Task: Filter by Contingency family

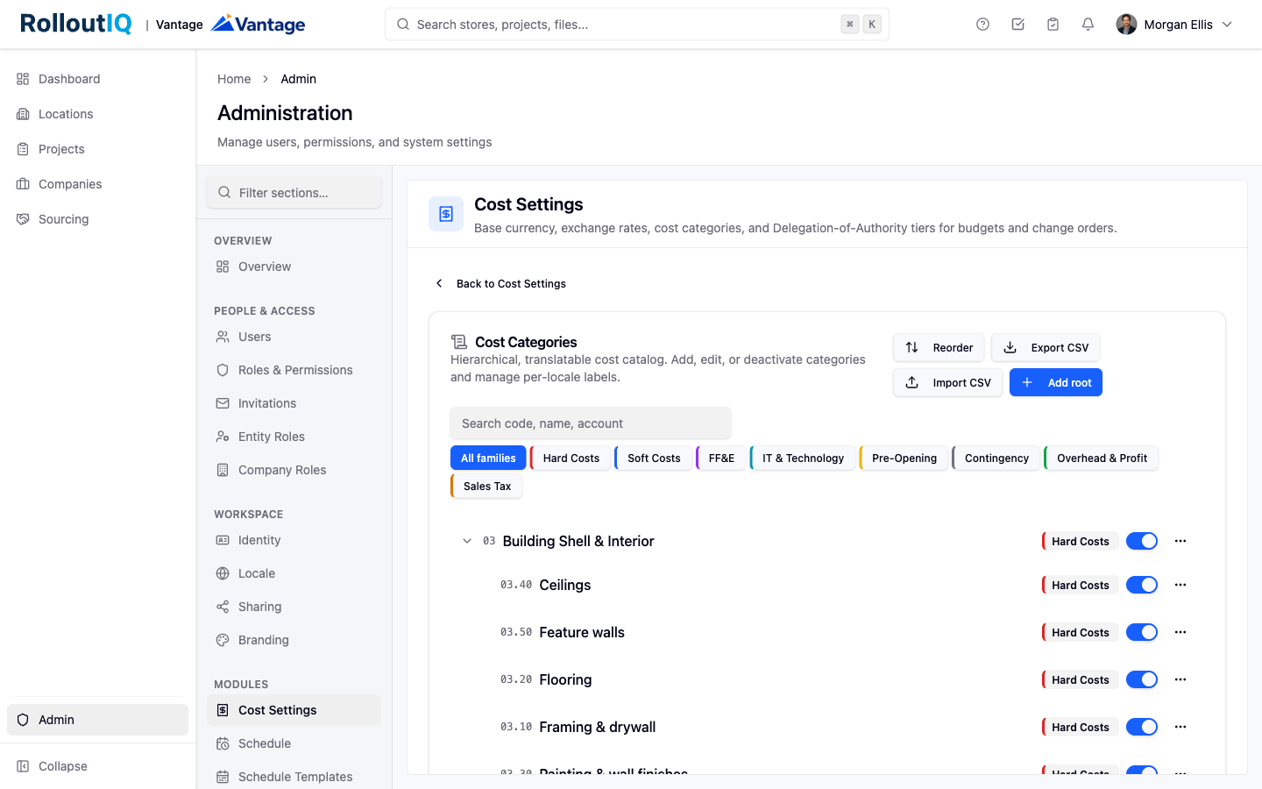Action: [x=996, y=458]
